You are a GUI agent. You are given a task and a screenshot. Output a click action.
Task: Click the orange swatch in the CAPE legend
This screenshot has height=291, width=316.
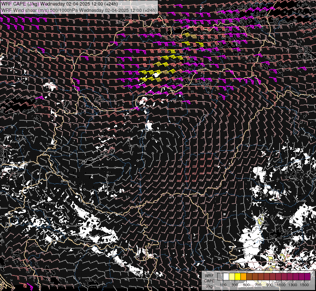pos(244,276)
